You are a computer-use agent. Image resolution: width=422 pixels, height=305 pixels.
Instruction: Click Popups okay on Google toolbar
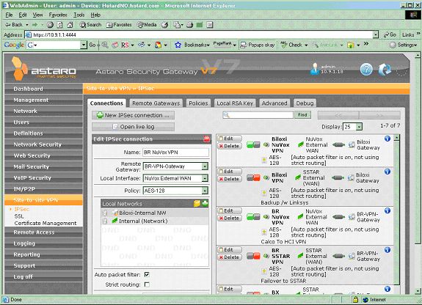[258, 45]
